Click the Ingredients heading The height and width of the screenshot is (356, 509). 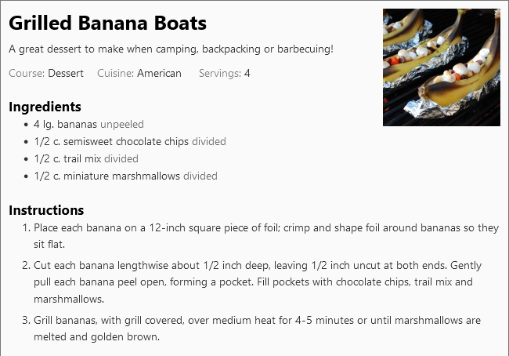[x=45, y=107]
